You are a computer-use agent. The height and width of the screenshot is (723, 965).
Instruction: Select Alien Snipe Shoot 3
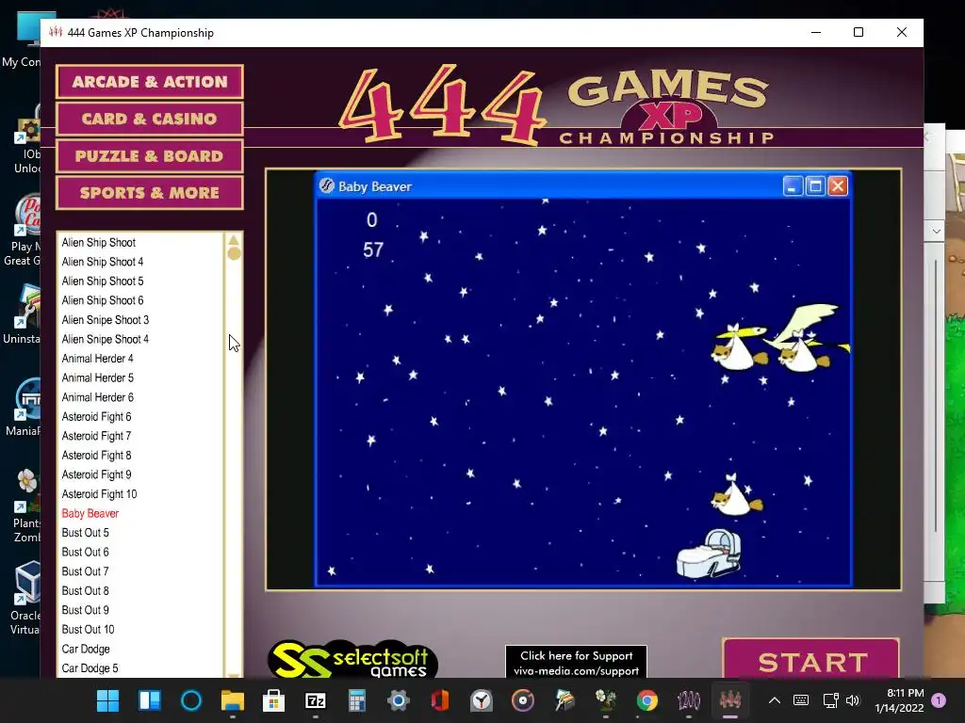click(x=106, y=320)
